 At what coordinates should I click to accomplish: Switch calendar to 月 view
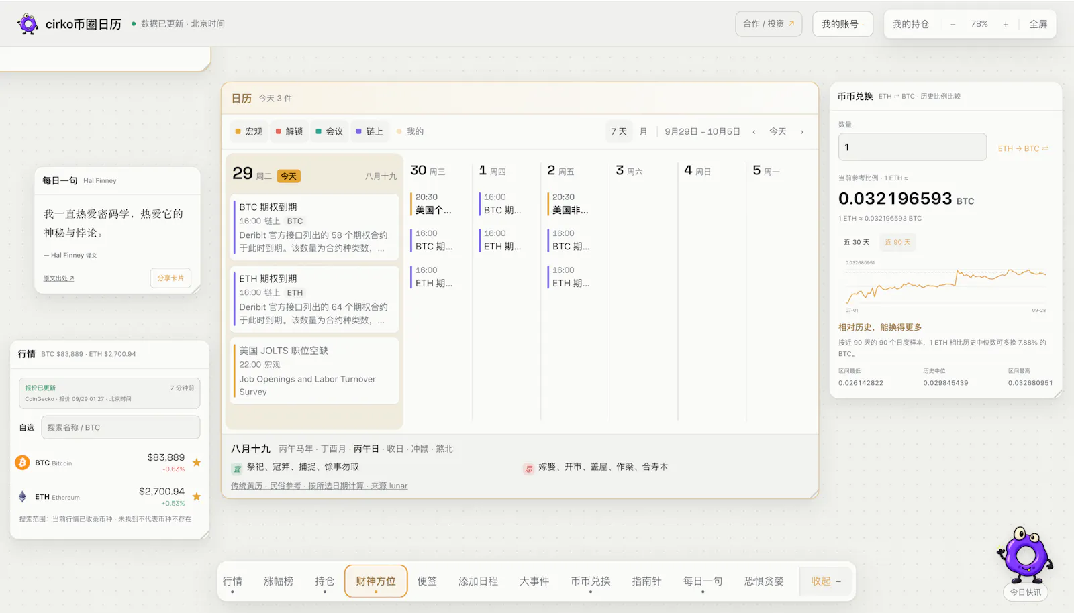[x=643, y=131]
